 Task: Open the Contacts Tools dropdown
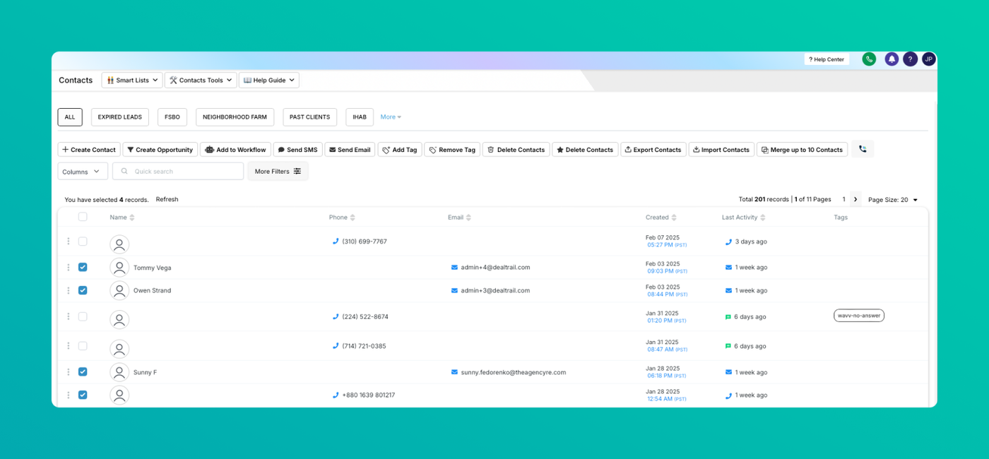tap(201, 80)
